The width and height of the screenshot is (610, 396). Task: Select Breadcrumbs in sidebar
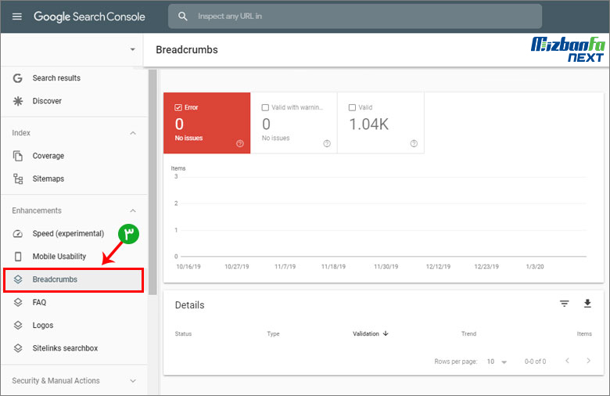point(74,279)
